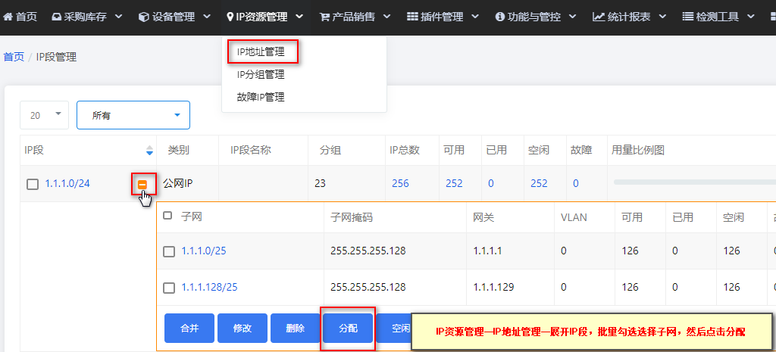Screen dimensions: 776x352
Task: Click the grid icon beside 插件管理
Action: (x=412, y=17)
